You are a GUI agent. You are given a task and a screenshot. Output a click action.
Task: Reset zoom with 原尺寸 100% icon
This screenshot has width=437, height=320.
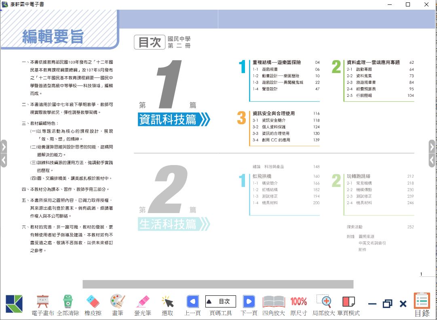click(x=299, y=301)
